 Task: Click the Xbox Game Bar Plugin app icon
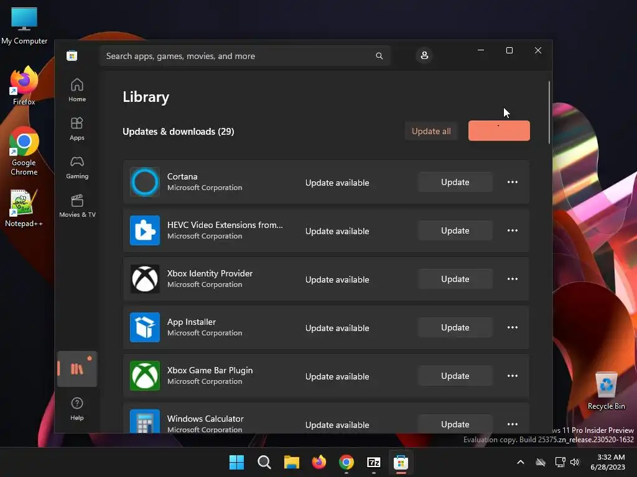click(x=144, y=376)
